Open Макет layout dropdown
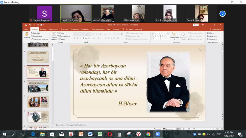This screenshot has height=138, width=246. [62, 33]
